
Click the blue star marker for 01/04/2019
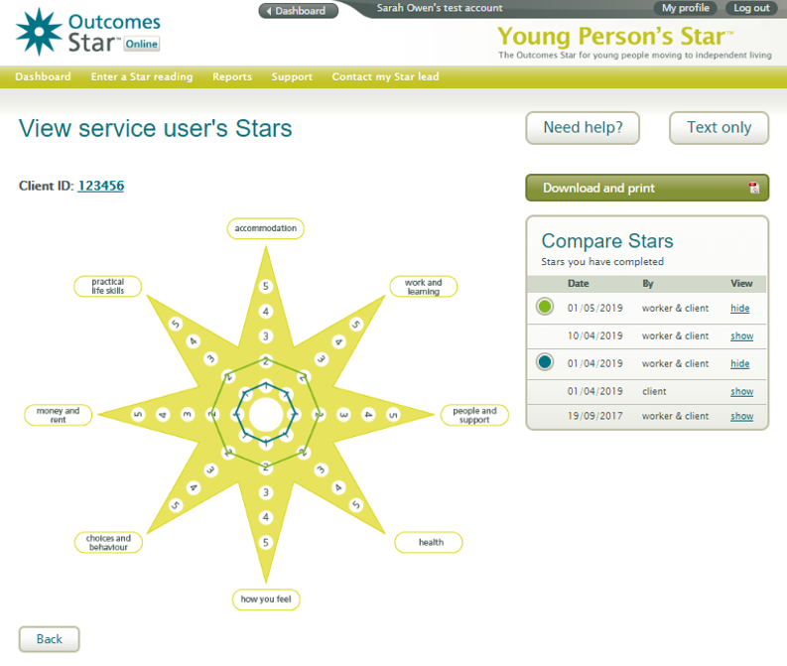pos(545,362)
